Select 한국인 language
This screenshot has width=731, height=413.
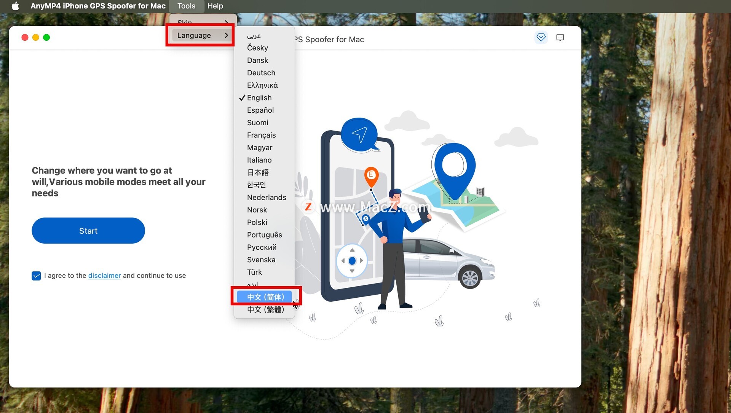[x=264, y=185]
